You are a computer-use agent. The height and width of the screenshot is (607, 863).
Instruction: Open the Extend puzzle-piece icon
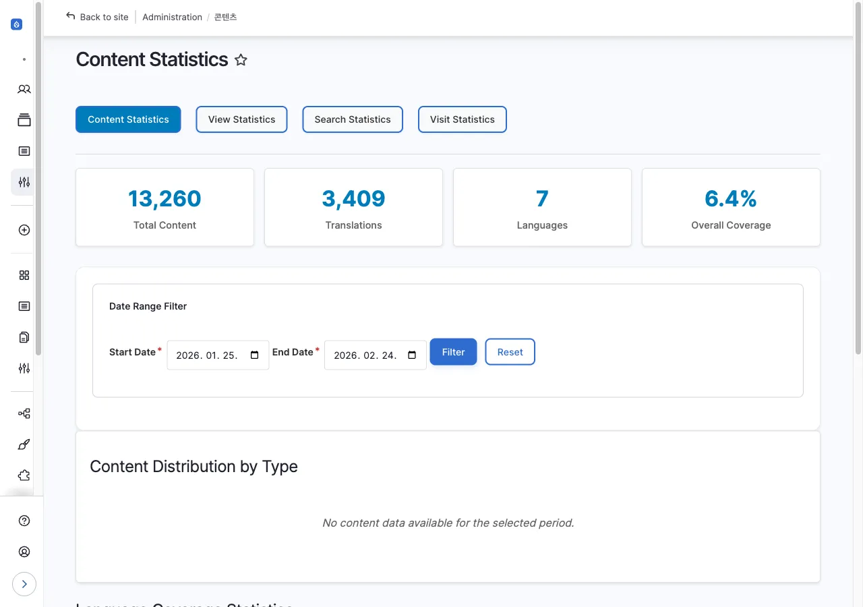24,475
